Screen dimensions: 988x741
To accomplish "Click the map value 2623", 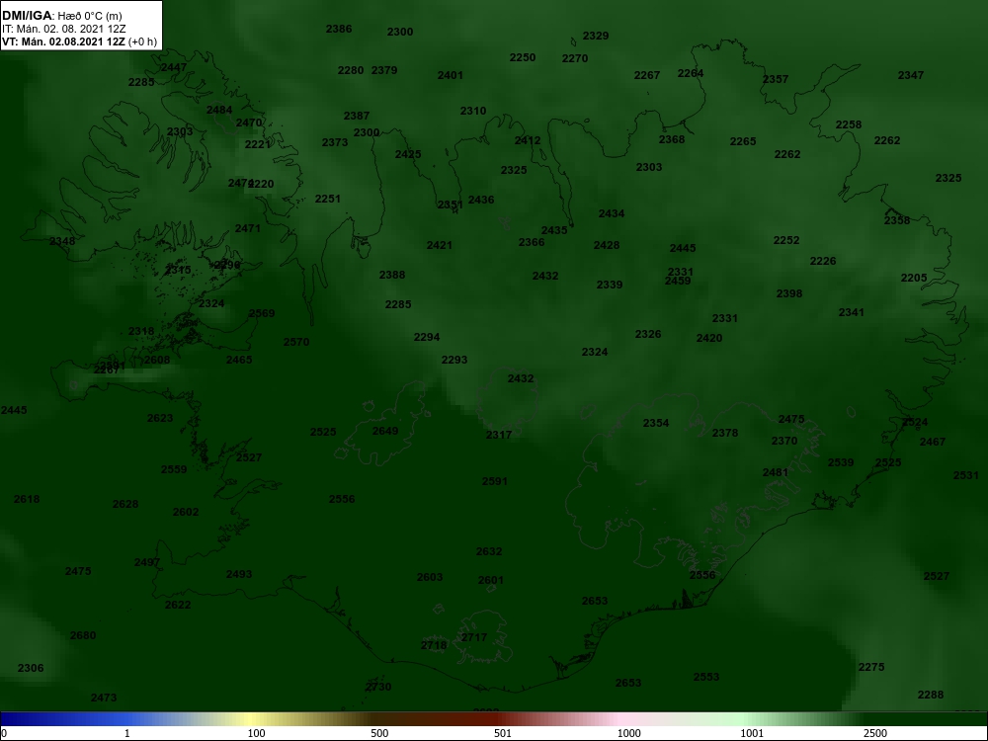I will pos(161,418).
